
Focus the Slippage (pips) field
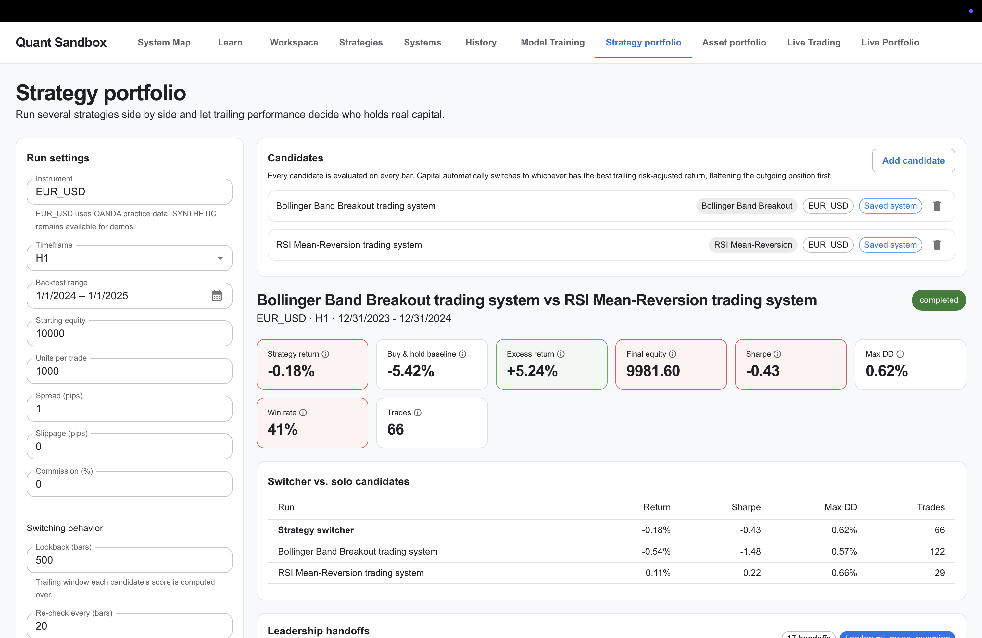[x=130, y=447]
